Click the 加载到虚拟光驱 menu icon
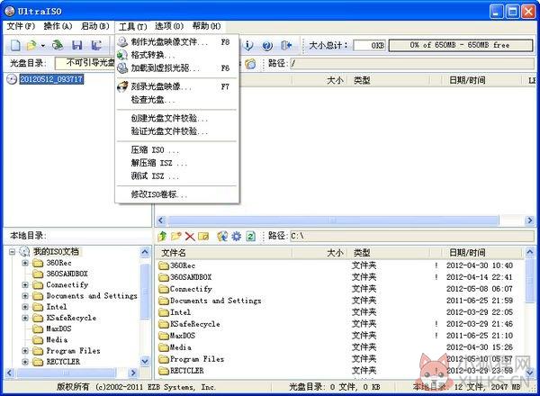The width and height of the screenshot is (540, 396). click(122, 68)
